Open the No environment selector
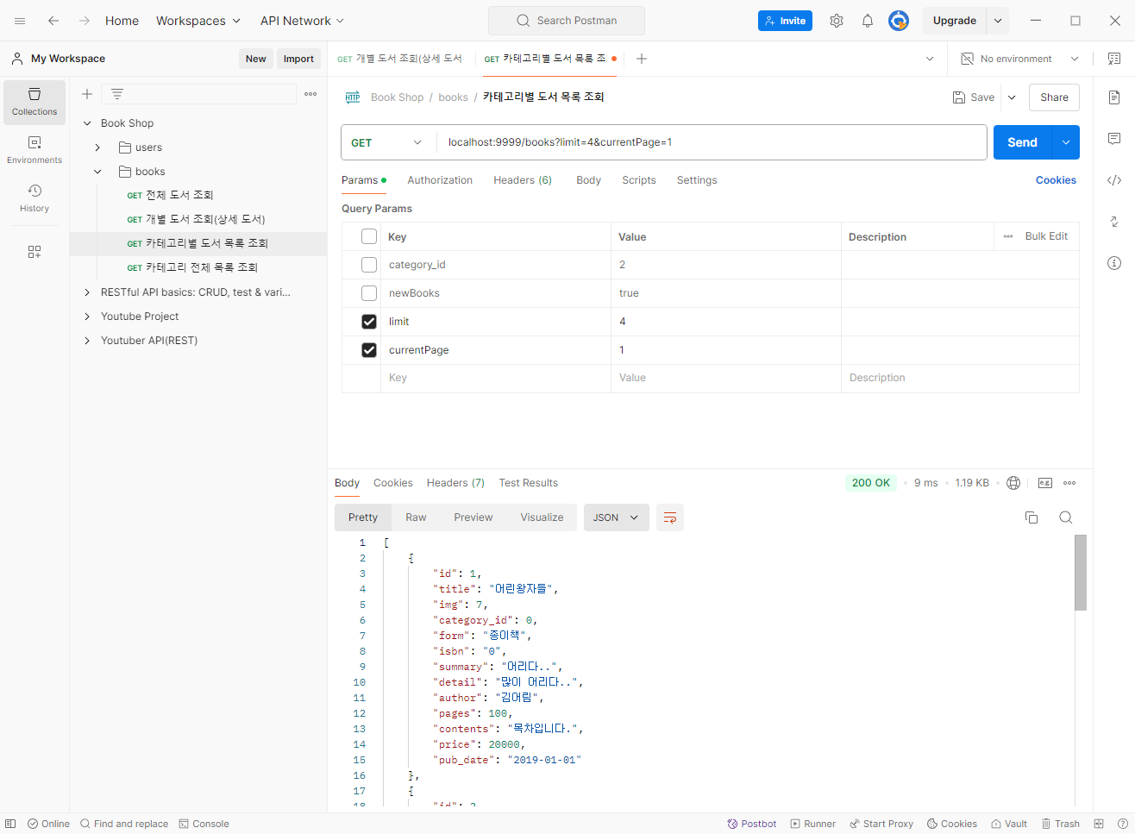The width and height of the screenshot is (1135, 834). tap(1020, 59)
